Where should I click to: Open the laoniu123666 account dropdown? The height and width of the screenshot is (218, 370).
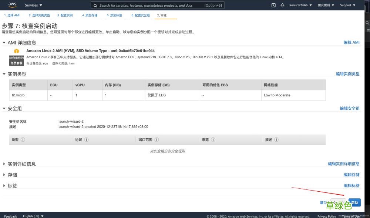point(300,5)
